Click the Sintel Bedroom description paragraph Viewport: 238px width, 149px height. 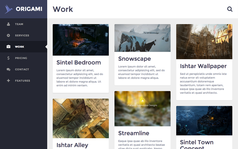pyautogui.click(x=80, y=78)
